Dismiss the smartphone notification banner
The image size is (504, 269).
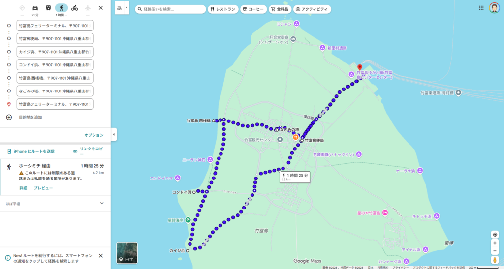click(101, 256)
